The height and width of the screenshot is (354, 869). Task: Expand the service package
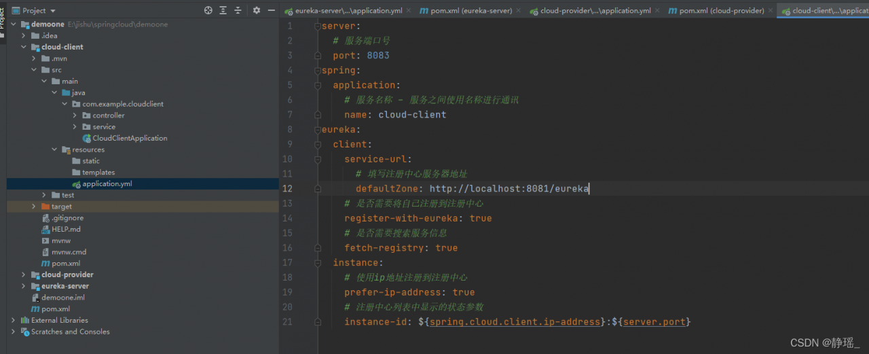coord(75,126)
